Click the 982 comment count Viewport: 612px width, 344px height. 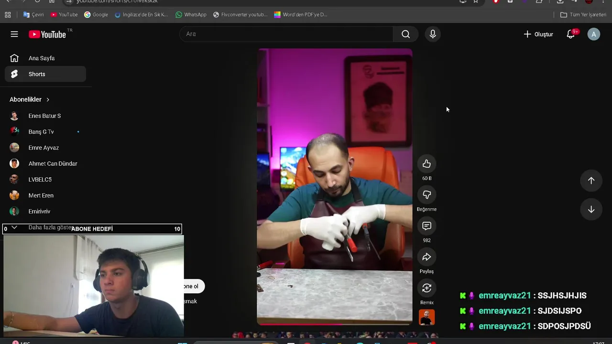click(x=426, y=240)
